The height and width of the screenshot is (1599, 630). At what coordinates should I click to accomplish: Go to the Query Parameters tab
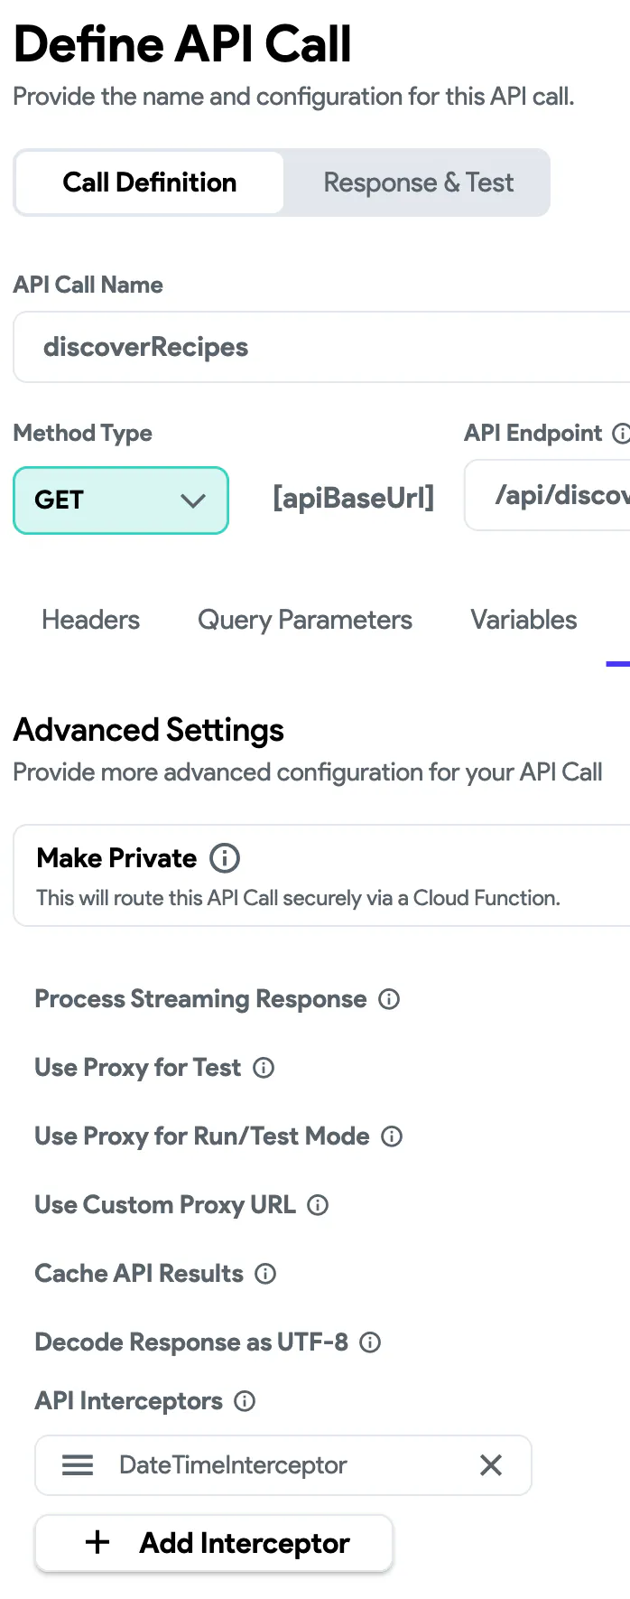coord(305,620)
